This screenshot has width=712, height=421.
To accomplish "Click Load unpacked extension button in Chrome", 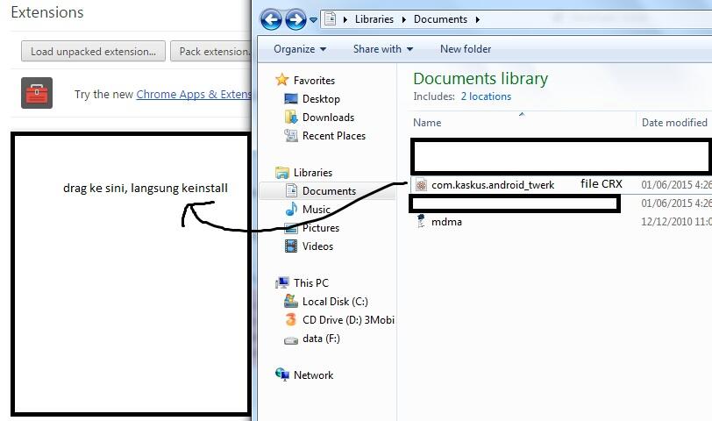I will pos(93,52).
